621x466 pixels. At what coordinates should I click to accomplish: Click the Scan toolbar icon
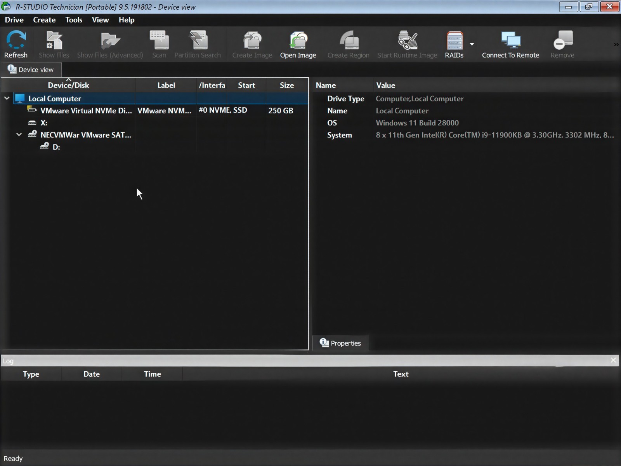click(x=159, y=40)
